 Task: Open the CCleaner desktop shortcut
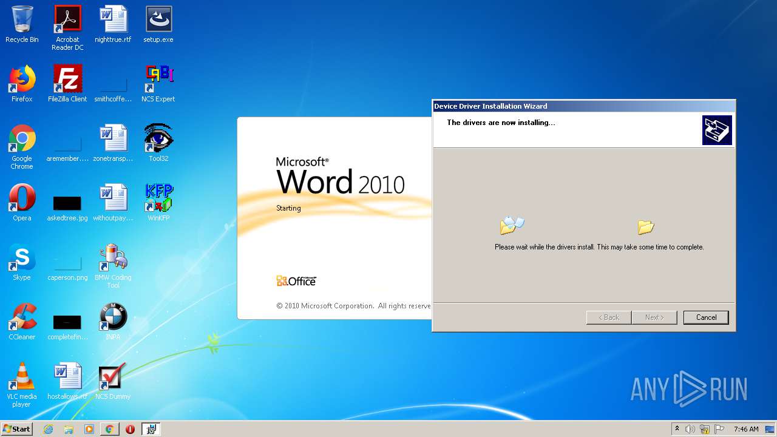click(x=22, y=322)
